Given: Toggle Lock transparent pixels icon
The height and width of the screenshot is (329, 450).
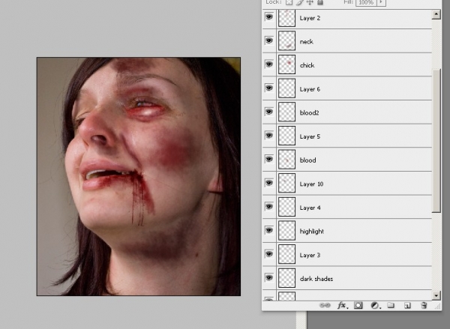Looking at the screenshot, I should [x=289, y=2].
